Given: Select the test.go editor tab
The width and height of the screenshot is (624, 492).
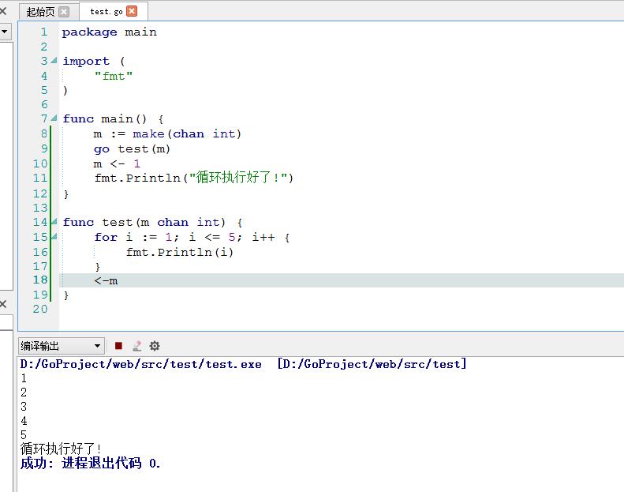Looking at the screenshot, I should [x=106, y=12].
